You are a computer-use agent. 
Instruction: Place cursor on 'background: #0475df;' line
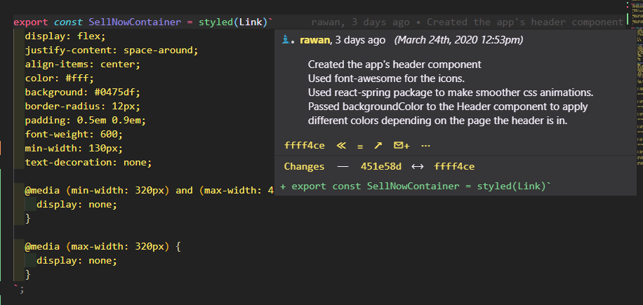click(x=82, y=92)
